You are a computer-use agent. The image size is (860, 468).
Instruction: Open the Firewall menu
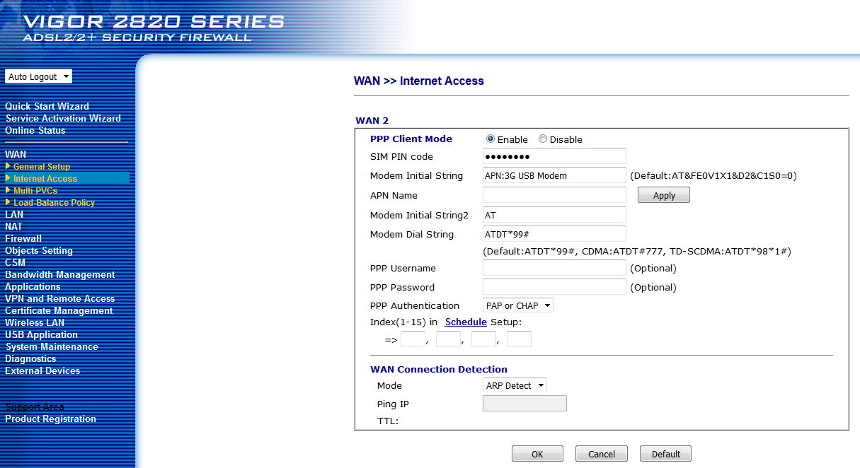(23, 238)
